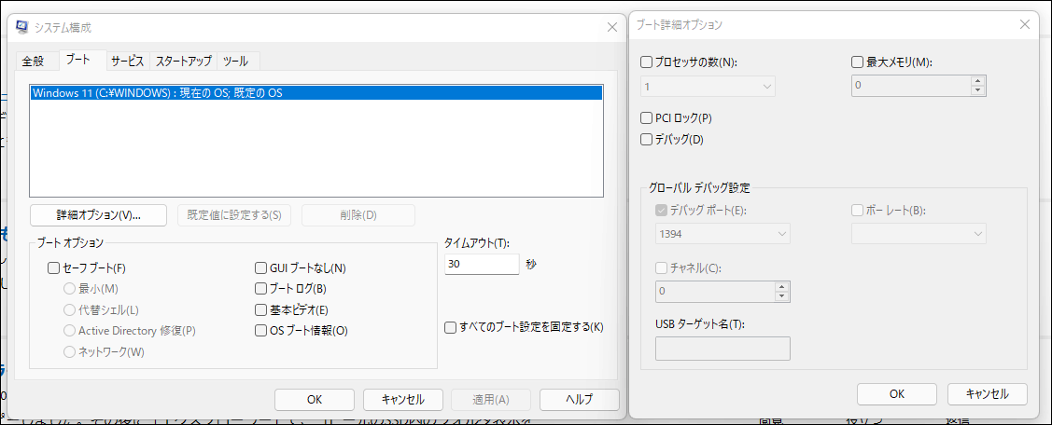Enable セーフ ブート(F) checkbox

tap(54, 268)
